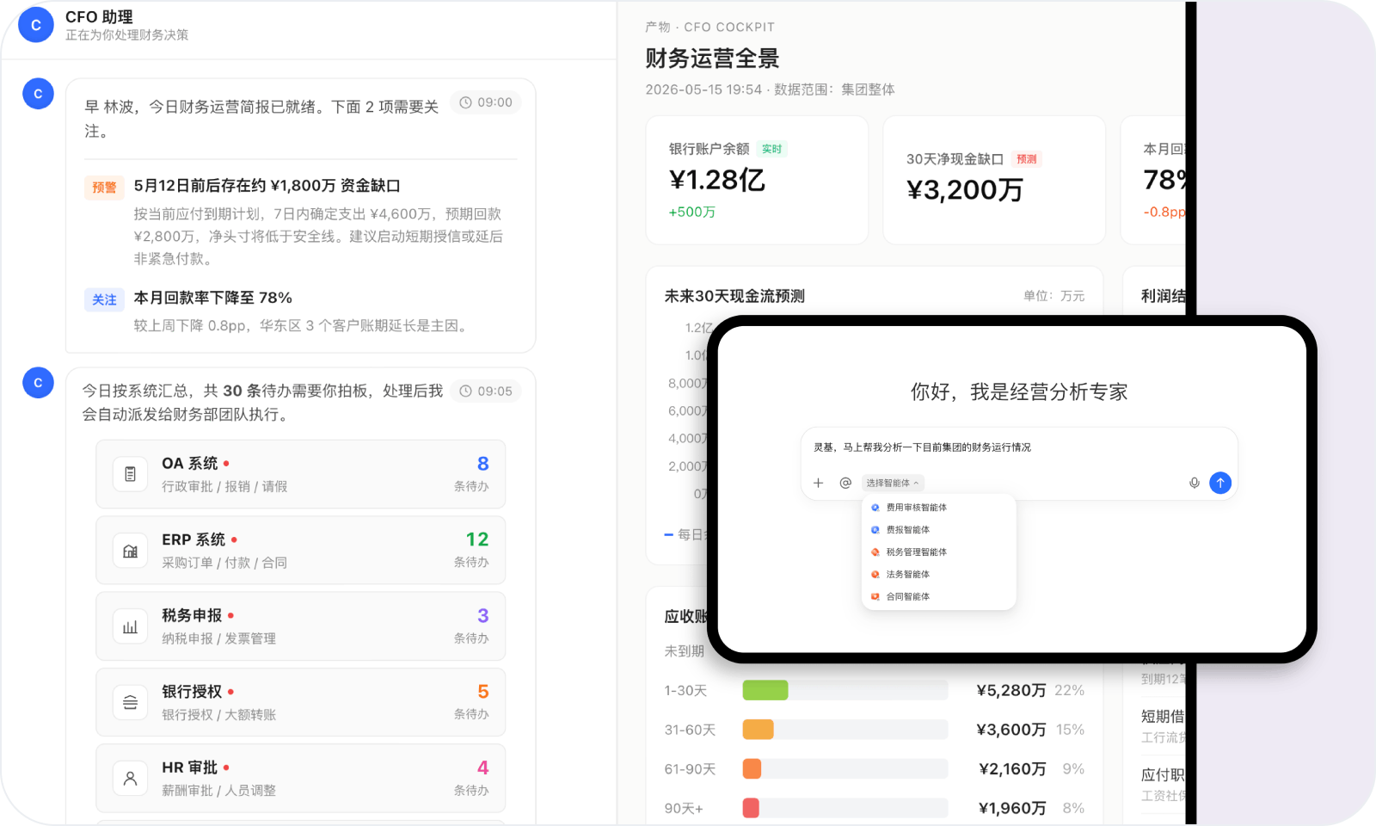Click the 税务申报 bar chart icon

[131, 626]
